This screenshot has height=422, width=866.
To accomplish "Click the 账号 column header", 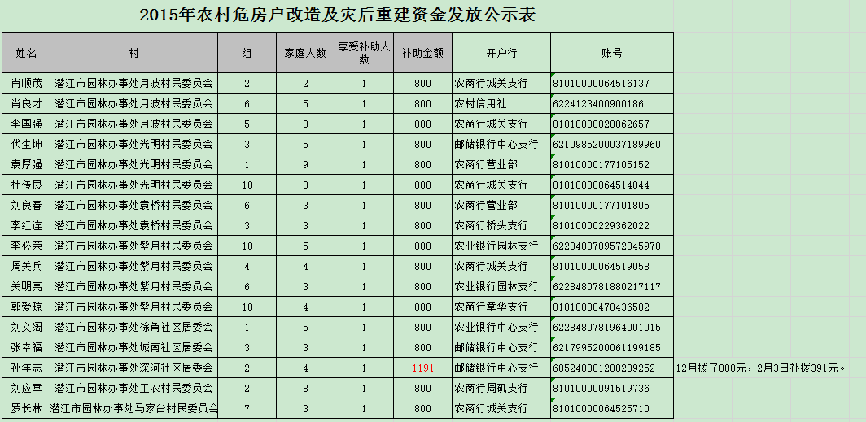I will (x=611, y=53).
